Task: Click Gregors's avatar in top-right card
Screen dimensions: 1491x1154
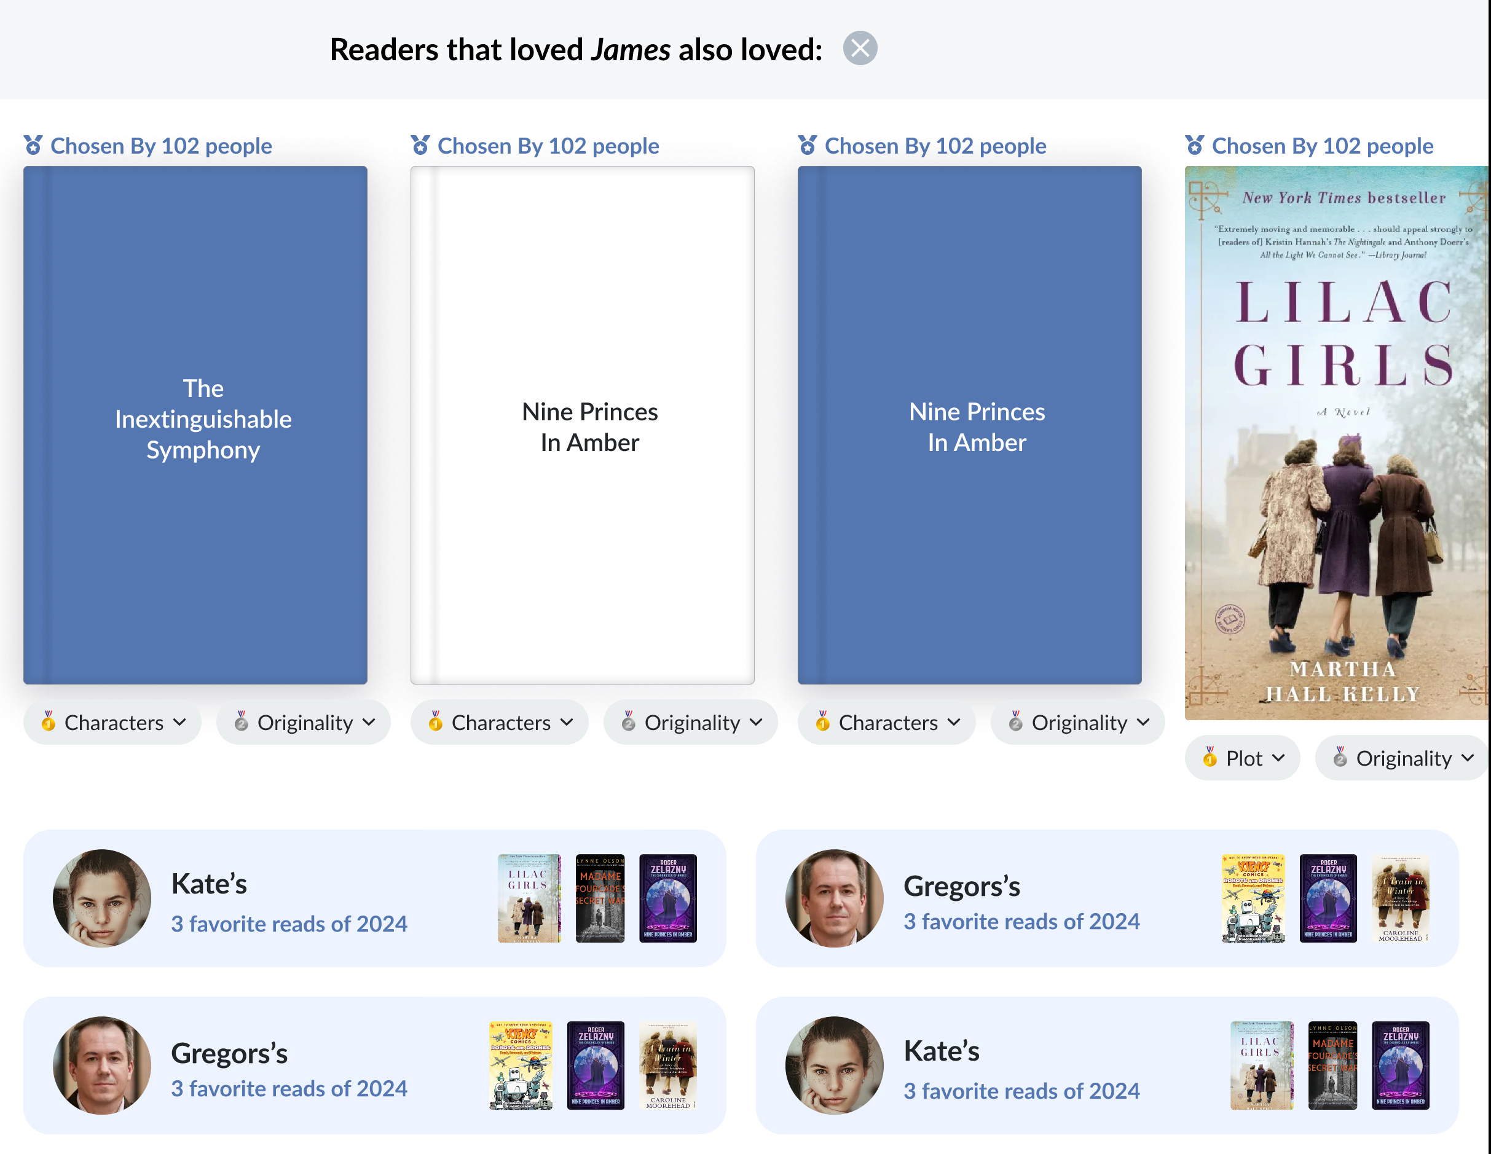Action: point(834,897)
